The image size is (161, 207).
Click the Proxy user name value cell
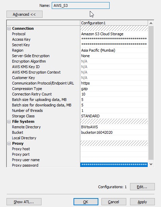pyautogui.click(x=114, y=160)
